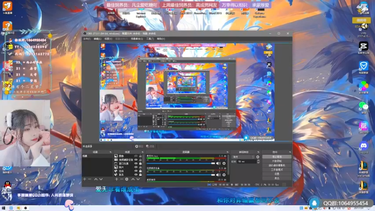Screen dimensions: 375x211
Task: Toggle lock on 视频捕获设备 source
Action: pos(140,160)
